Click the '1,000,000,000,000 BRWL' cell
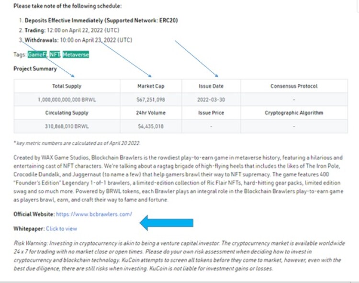The height and width of the screenshot is (283, 359). [67, 100]
